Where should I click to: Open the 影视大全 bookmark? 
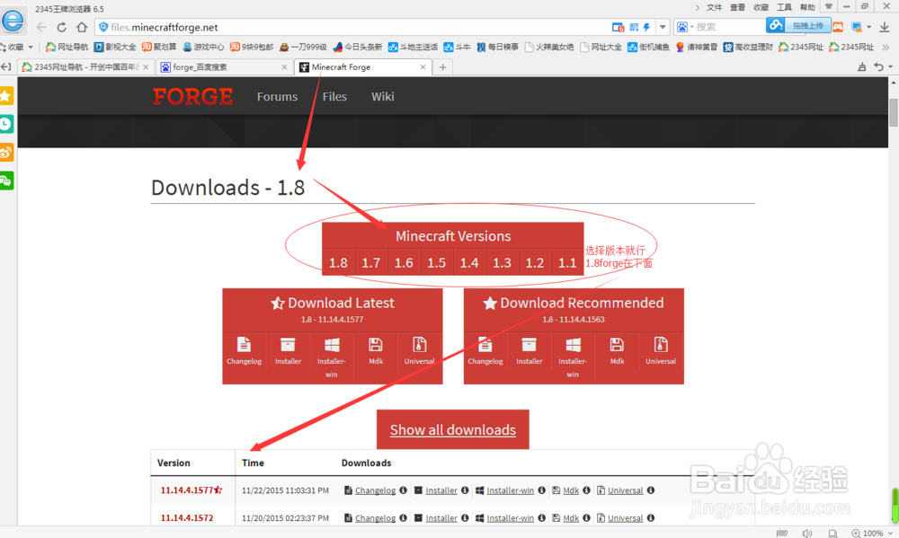(115, 47)
